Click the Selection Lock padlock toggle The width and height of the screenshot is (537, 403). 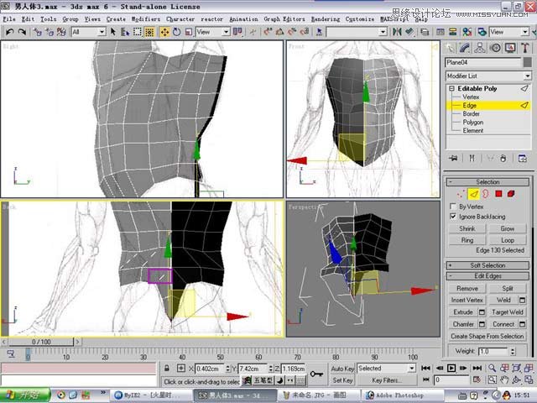[168, 369]
